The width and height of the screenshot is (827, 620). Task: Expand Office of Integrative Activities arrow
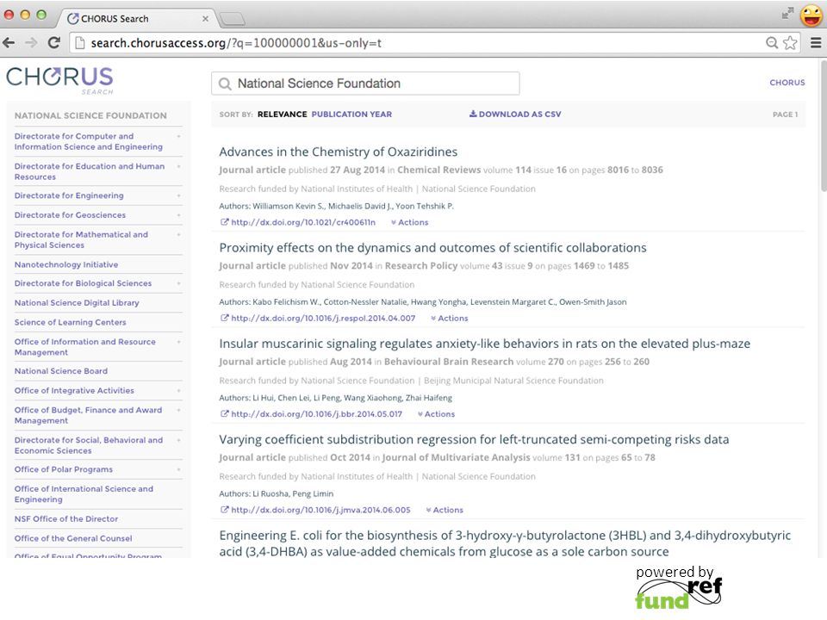coord(179,391)
